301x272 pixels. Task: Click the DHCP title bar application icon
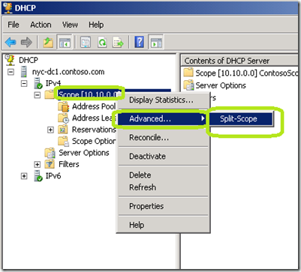tap(8, 7)
